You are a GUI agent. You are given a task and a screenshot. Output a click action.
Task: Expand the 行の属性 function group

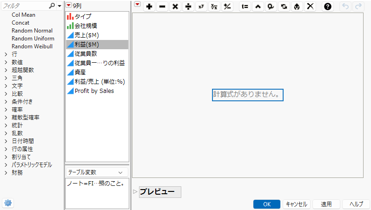pyautogui.click(x=6, y=149)
